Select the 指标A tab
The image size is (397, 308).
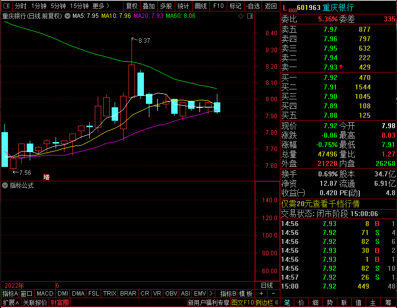[x=10, y=294]
